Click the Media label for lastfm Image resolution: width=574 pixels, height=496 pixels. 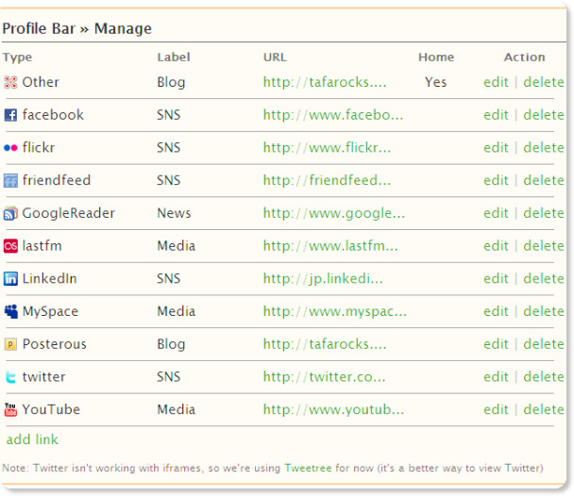point(177,246)
